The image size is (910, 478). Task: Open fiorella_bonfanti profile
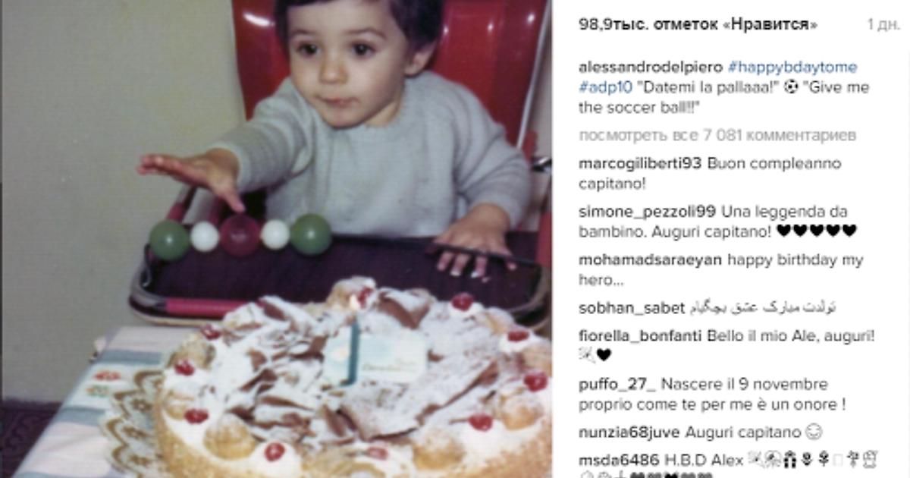coord(640,335)
